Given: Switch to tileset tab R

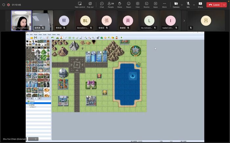Looking at the screenshot, I should click(x=39, y=98).
